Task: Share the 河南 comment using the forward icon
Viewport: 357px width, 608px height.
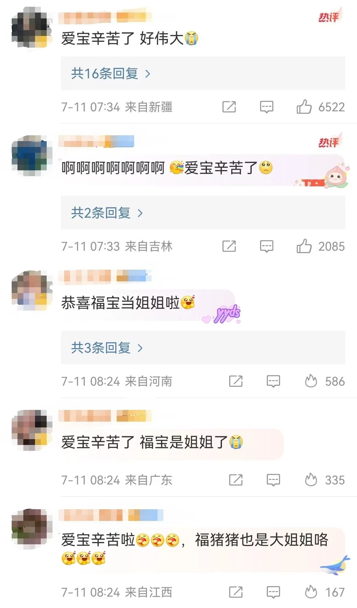Action: (x=236, y=381)
